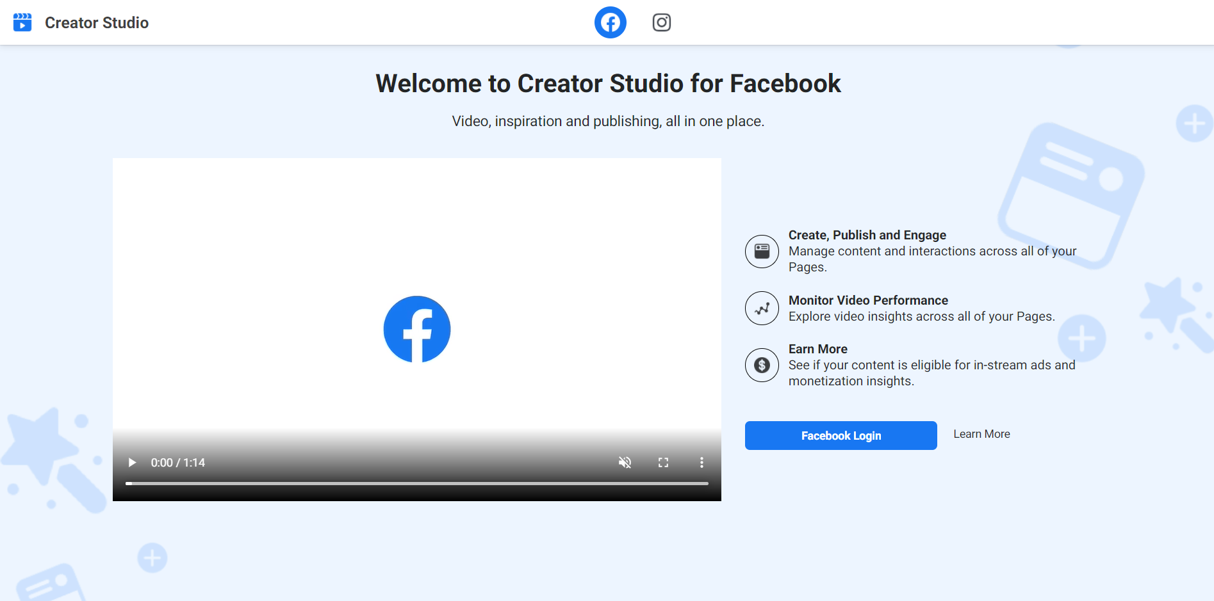Screen dimensions: 1214x601
Task: Click the Facebook Login button
Action: (x=841, y=435)
